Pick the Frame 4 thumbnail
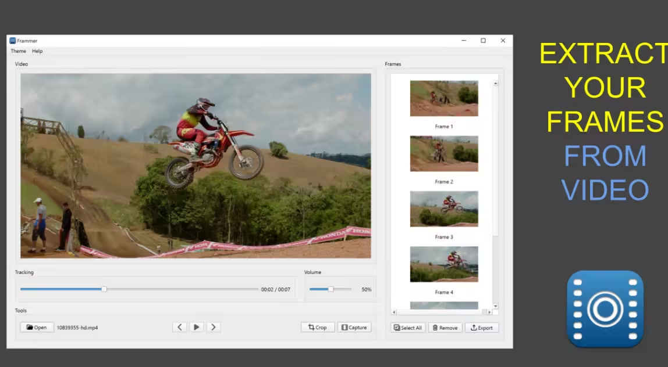Screen dimensions: 668x367 444,264
